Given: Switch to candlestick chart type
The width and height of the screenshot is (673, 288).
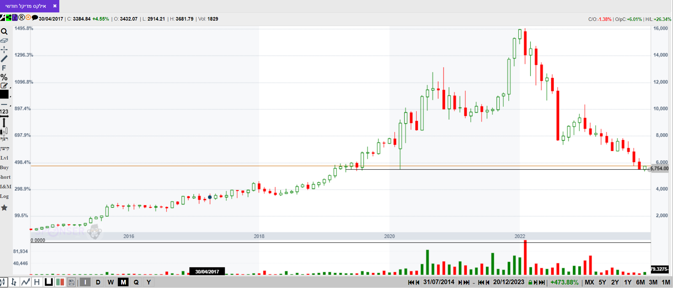Looking at the screenshot, I should click(x=3, y=282).
